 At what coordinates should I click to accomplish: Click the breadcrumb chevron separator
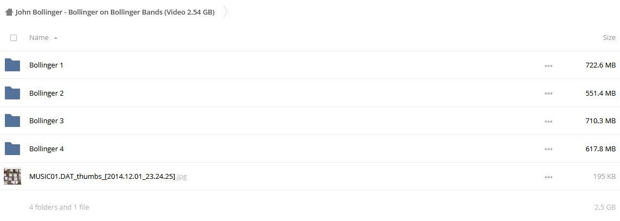pyautogui.click(x=226, y=12)
